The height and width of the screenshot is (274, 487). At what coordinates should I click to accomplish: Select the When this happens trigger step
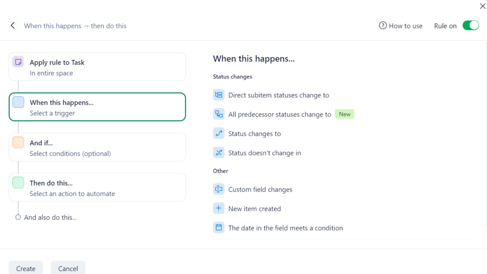tap(97, 107)
